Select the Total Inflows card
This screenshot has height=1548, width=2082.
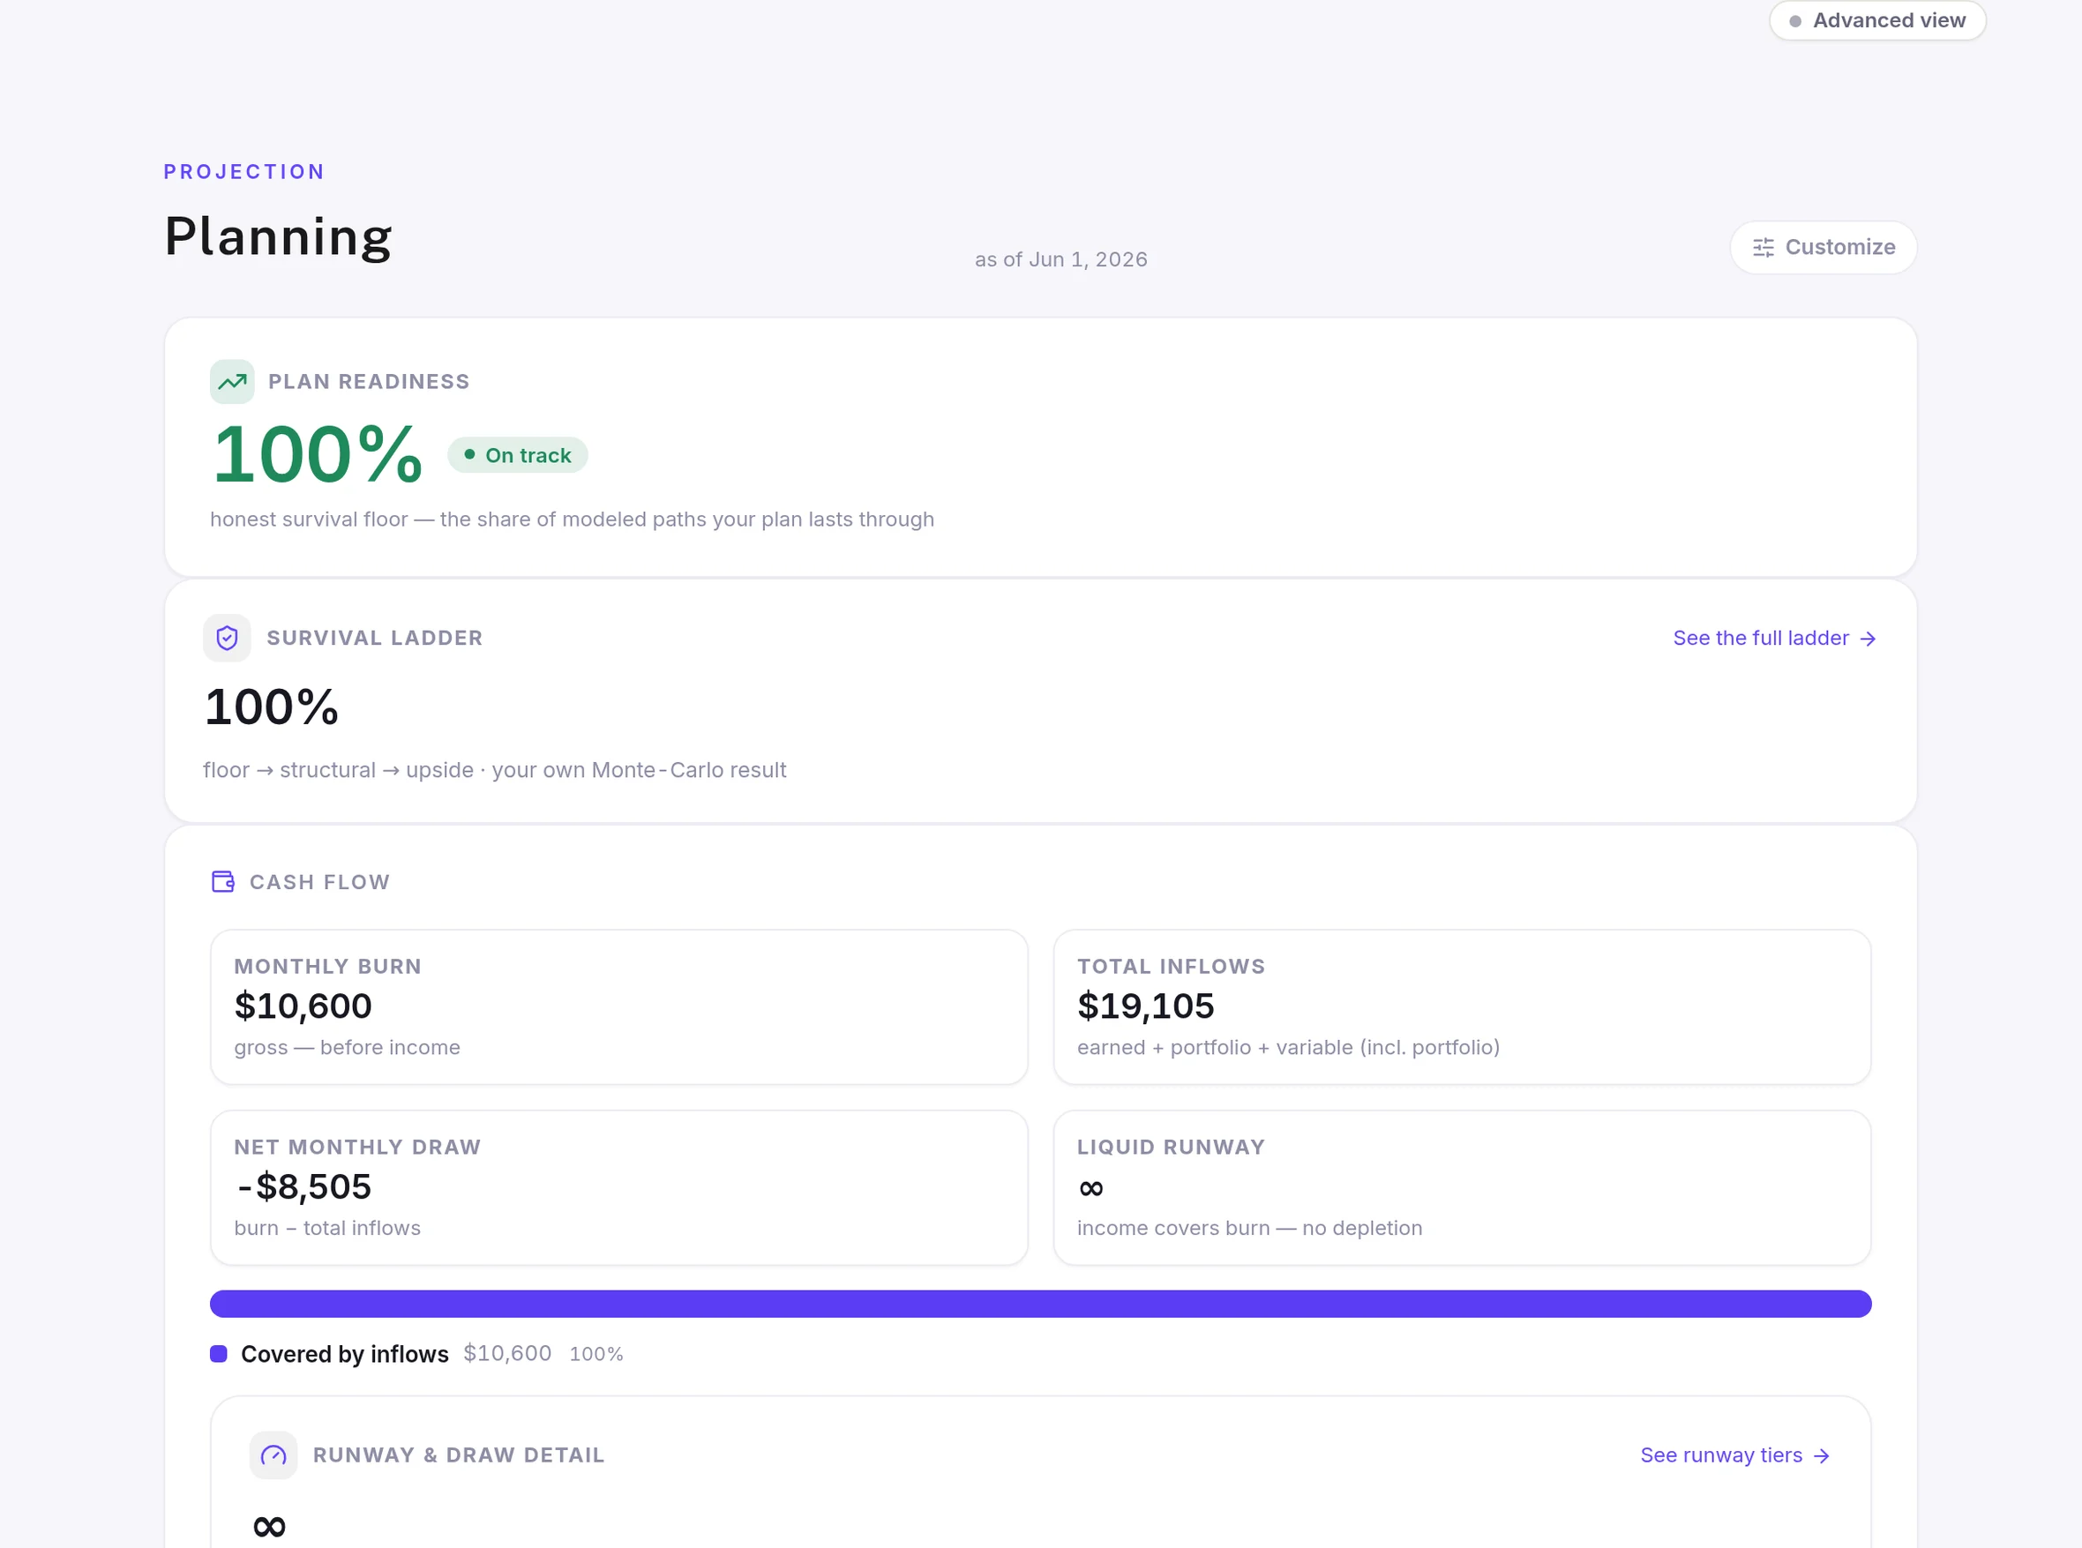1462,1007
